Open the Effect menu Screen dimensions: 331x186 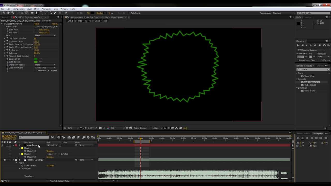[x=37, y=9]
